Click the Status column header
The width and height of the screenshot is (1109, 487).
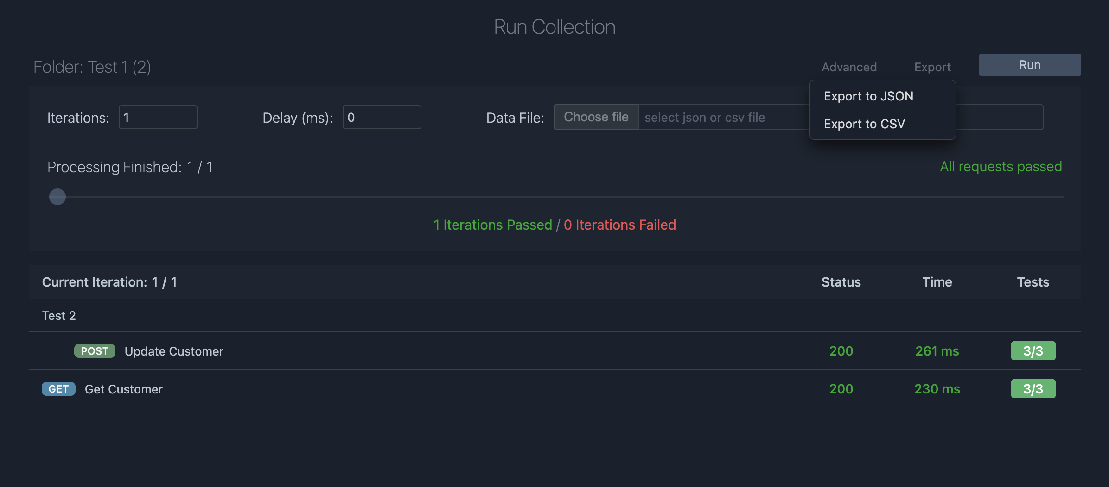click(x=841, y=281)
